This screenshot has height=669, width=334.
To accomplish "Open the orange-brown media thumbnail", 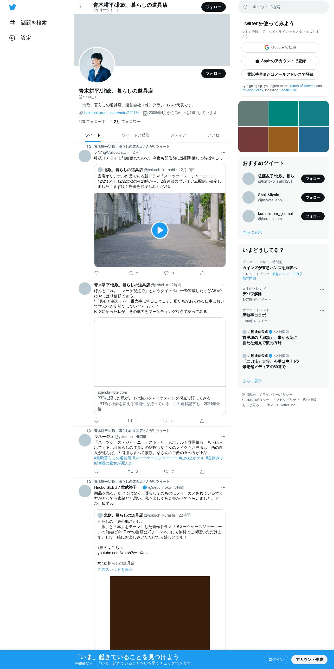I will pos(283,139).
